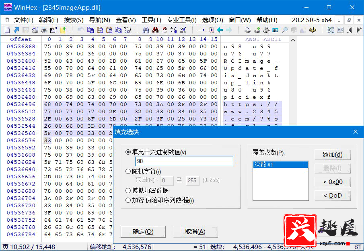The image size is (364, 251).
Task: Click the greyed-out floppy disk save icon
Action: [25, 30]
